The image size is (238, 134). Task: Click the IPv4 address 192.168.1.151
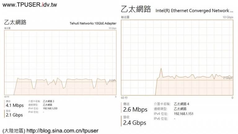[x=183, y=114]
